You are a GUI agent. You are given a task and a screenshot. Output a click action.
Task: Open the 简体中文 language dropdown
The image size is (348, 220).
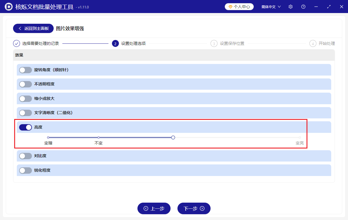[270, 6]
